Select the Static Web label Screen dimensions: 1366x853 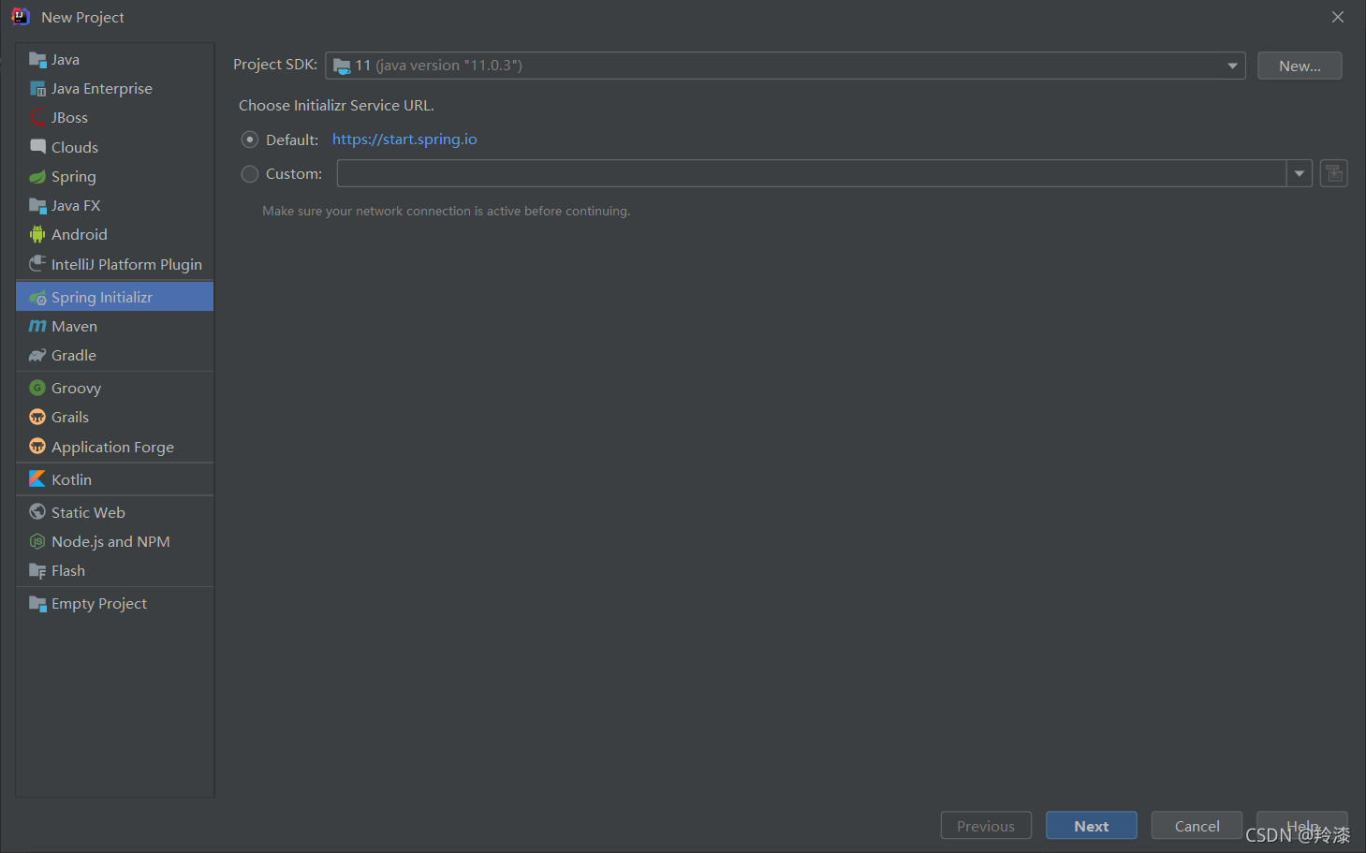coord(89,513)
